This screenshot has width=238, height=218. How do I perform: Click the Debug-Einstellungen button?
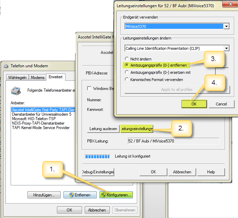pos(98,172)
